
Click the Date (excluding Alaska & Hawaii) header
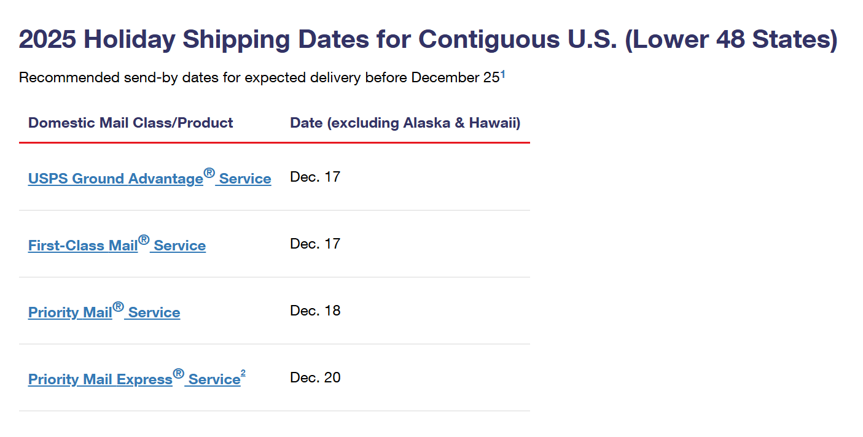(x=405, y=123)
